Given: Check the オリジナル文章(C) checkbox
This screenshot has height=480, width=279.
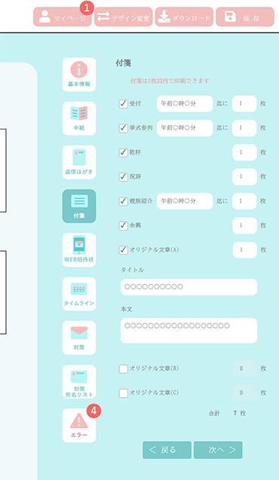Looking at the screenshot, I should click(x=124, y=393).
